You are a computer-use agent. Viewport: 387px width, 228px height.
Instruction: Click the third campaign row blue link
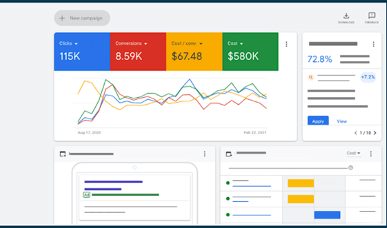(x=252, y=215)
